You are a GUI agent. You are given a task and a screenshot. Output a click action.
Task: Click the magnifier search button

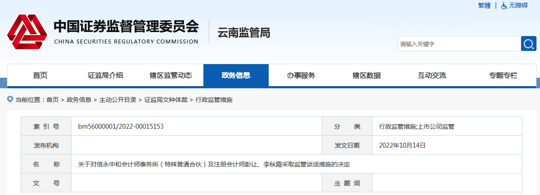coord(529,43)
